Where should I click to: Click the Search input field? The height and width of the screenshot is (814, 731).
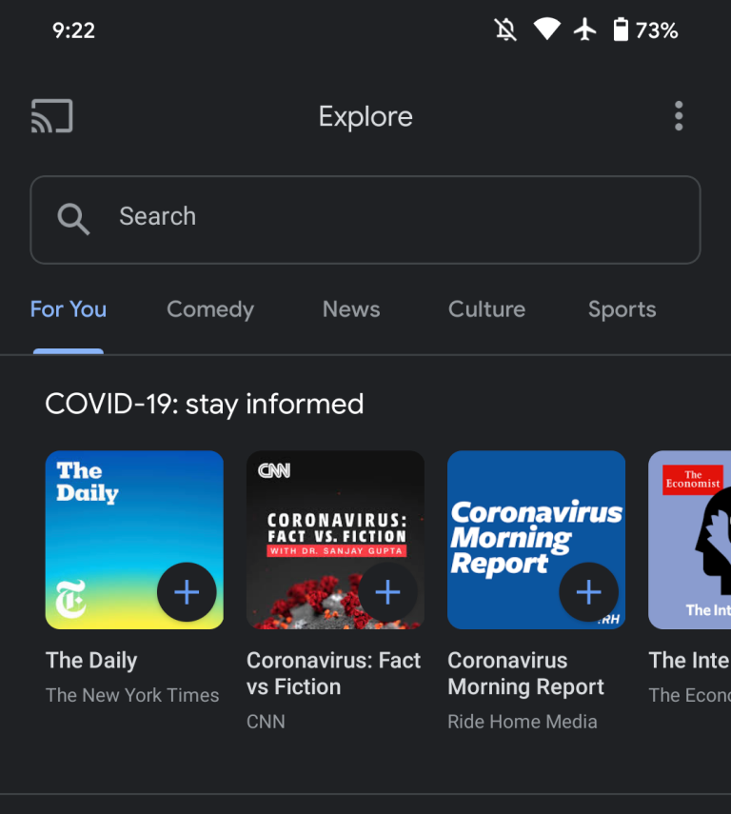(365, 220)
